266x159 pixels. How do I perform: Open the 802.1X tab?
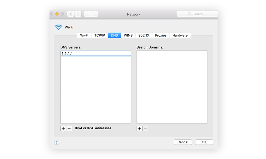tap(144, 35)
